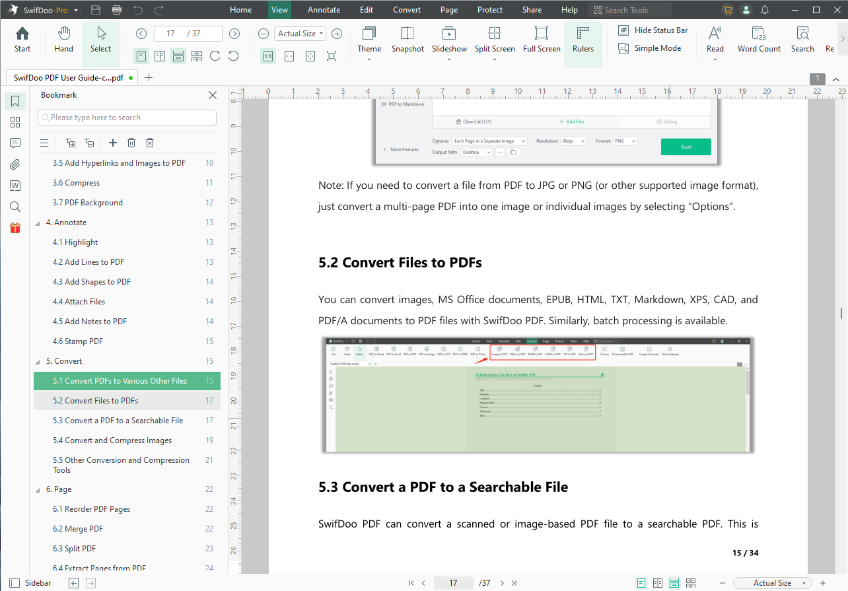Enable two-page view in status bar
Screen dimensions: 848x591
[x=658, y=583]
